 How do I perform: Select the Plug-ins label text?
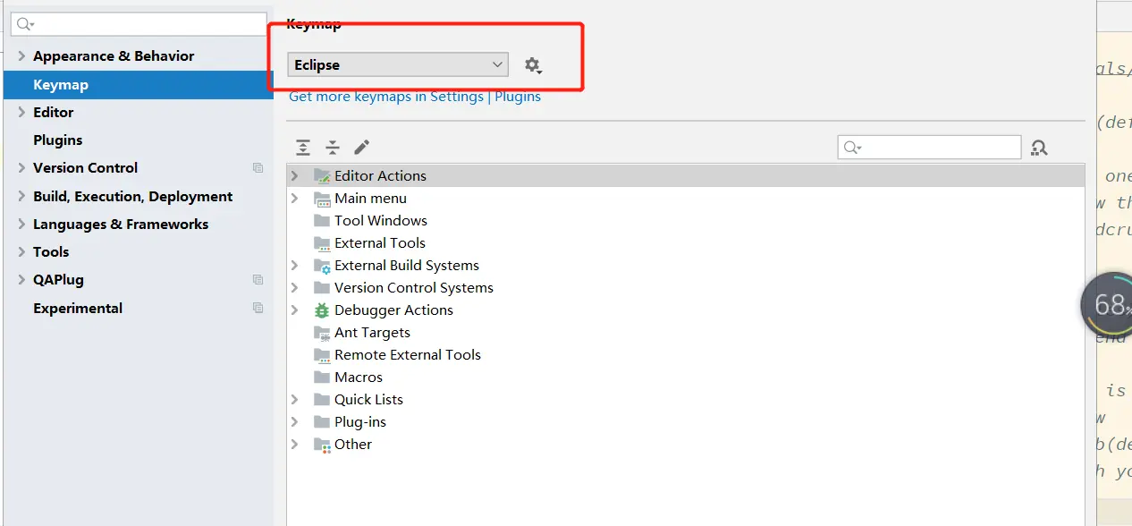tap(360, 421)
